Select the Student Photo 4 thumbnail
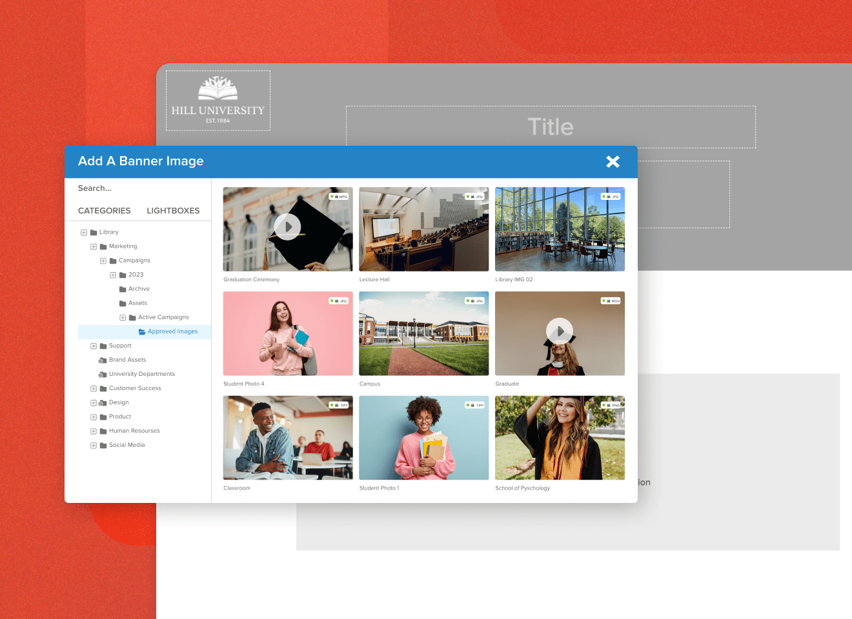The height and width of the screenshot is (619, 852). pos(288,333)
